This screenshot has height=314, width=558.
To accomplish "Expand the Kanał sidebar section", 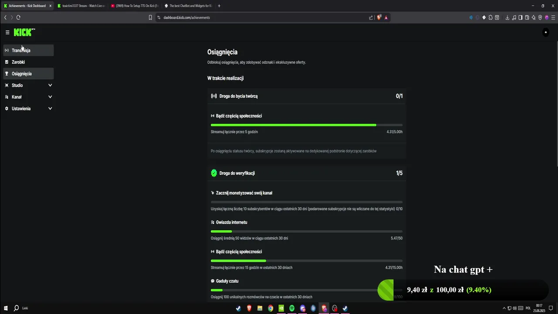I will [x=28, y=97].
